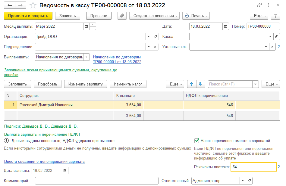The image size is (286, 186).
Task: Open the Касса dropdown list
Action: pyautogui.click(x=270, y=37)
